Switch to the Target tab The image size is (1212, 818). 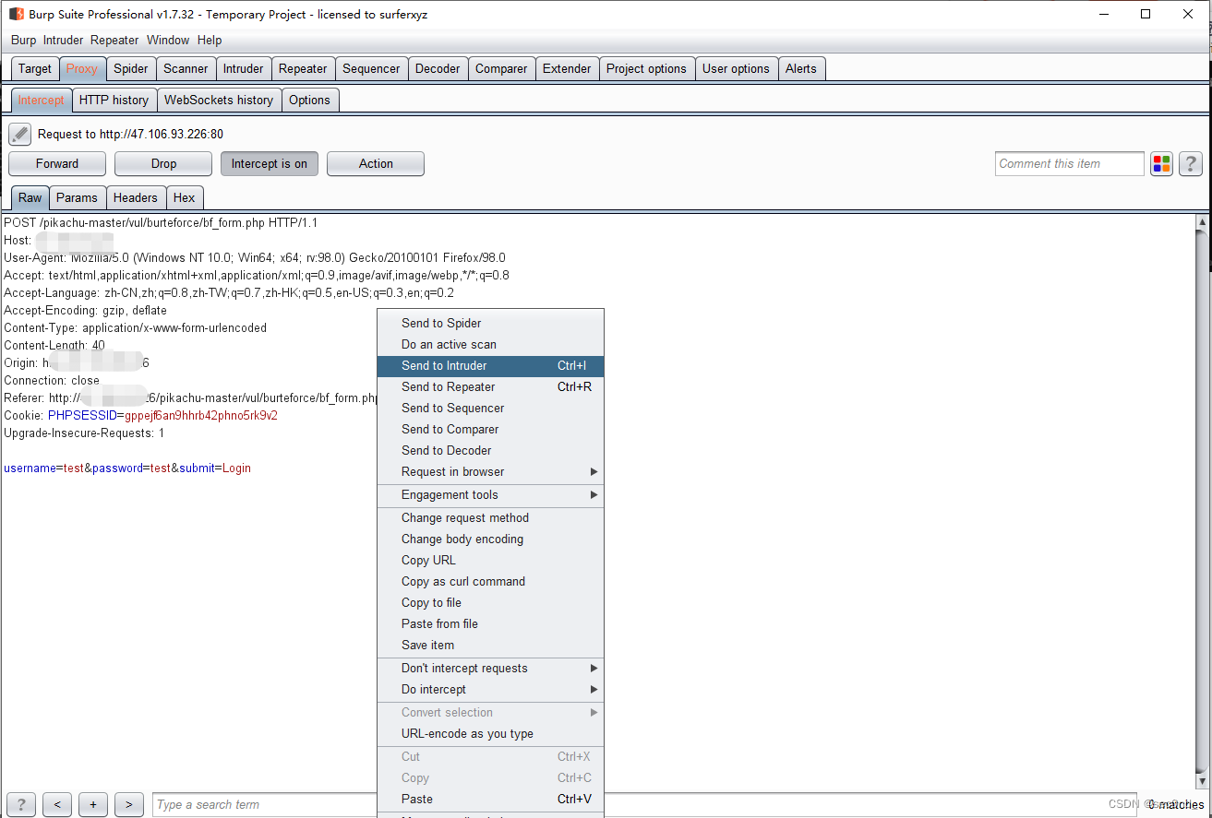[35, 68]
